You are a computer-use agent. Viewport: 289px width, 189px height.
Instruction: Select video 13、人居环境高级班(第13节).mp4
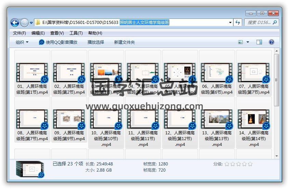click(x=217, y=122)
